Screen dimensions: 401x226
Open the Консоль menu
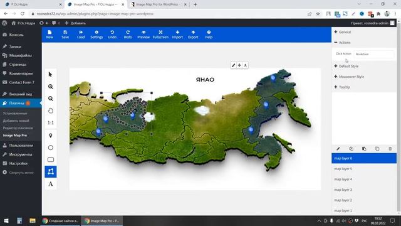(21, 35)
